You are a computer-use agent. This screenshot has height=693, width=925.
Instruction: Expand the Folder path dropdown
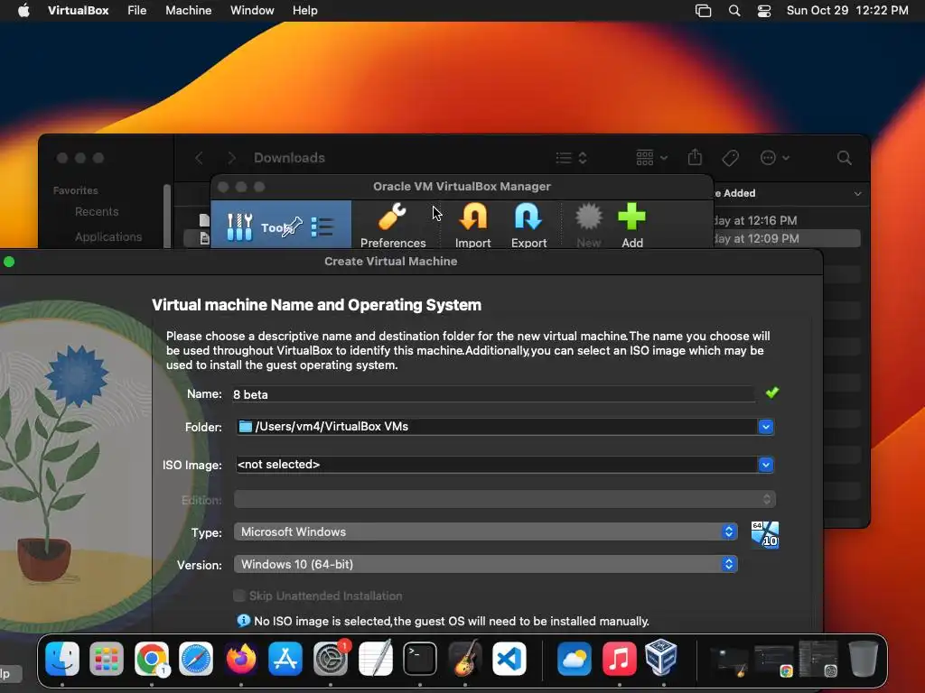tap(766, 427)
